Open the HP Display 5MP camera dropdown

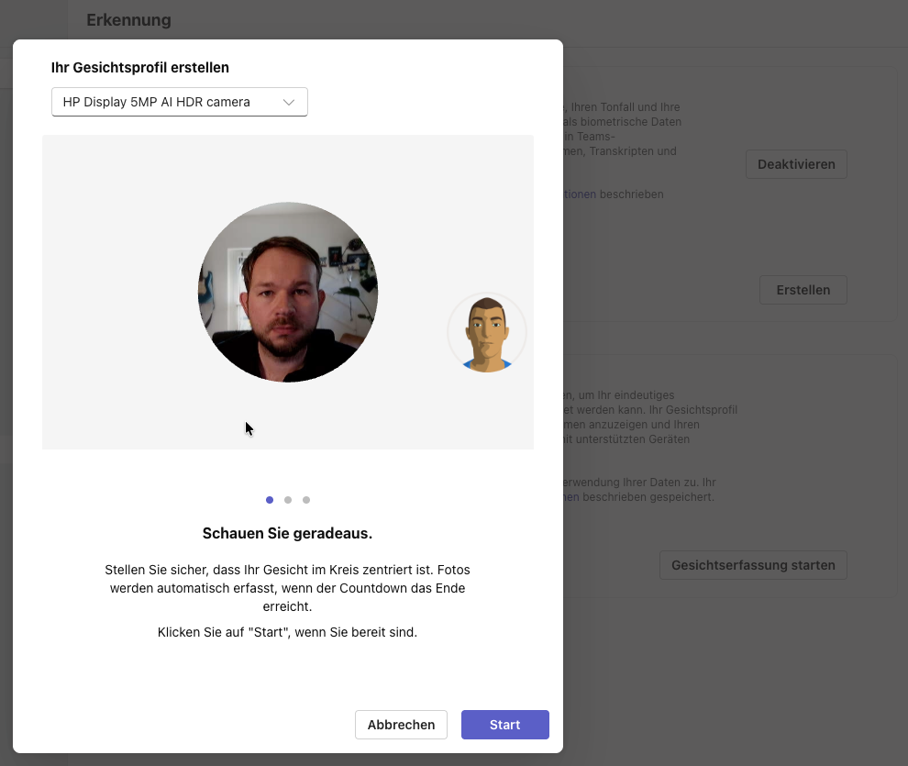[180, 102]
